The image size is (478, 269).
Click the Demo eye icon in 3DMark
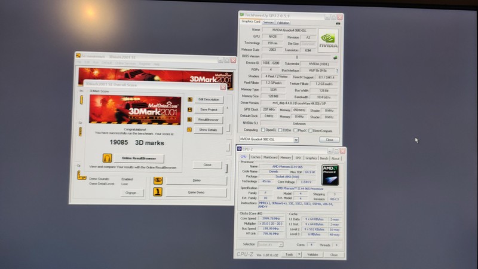click(158, 181)
